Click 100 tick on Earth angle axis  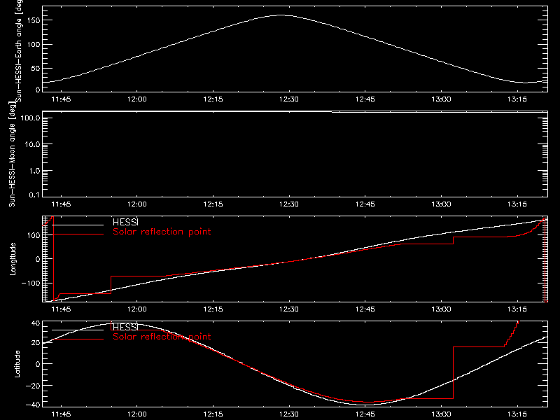tap(34, 45)
